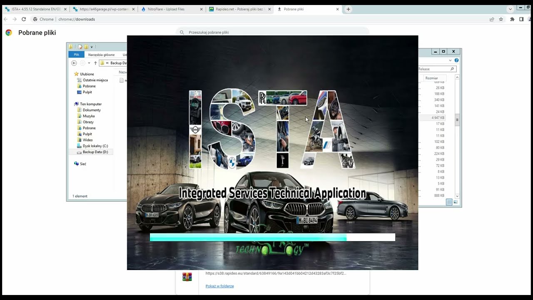Click the Rozmiar column header
The image size is (533, 300).
click(x=431, y=78)
